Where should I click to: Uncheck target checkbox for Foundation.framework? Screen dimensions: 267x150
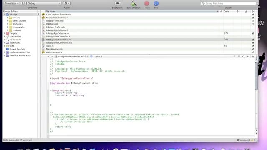click(253, 17)
